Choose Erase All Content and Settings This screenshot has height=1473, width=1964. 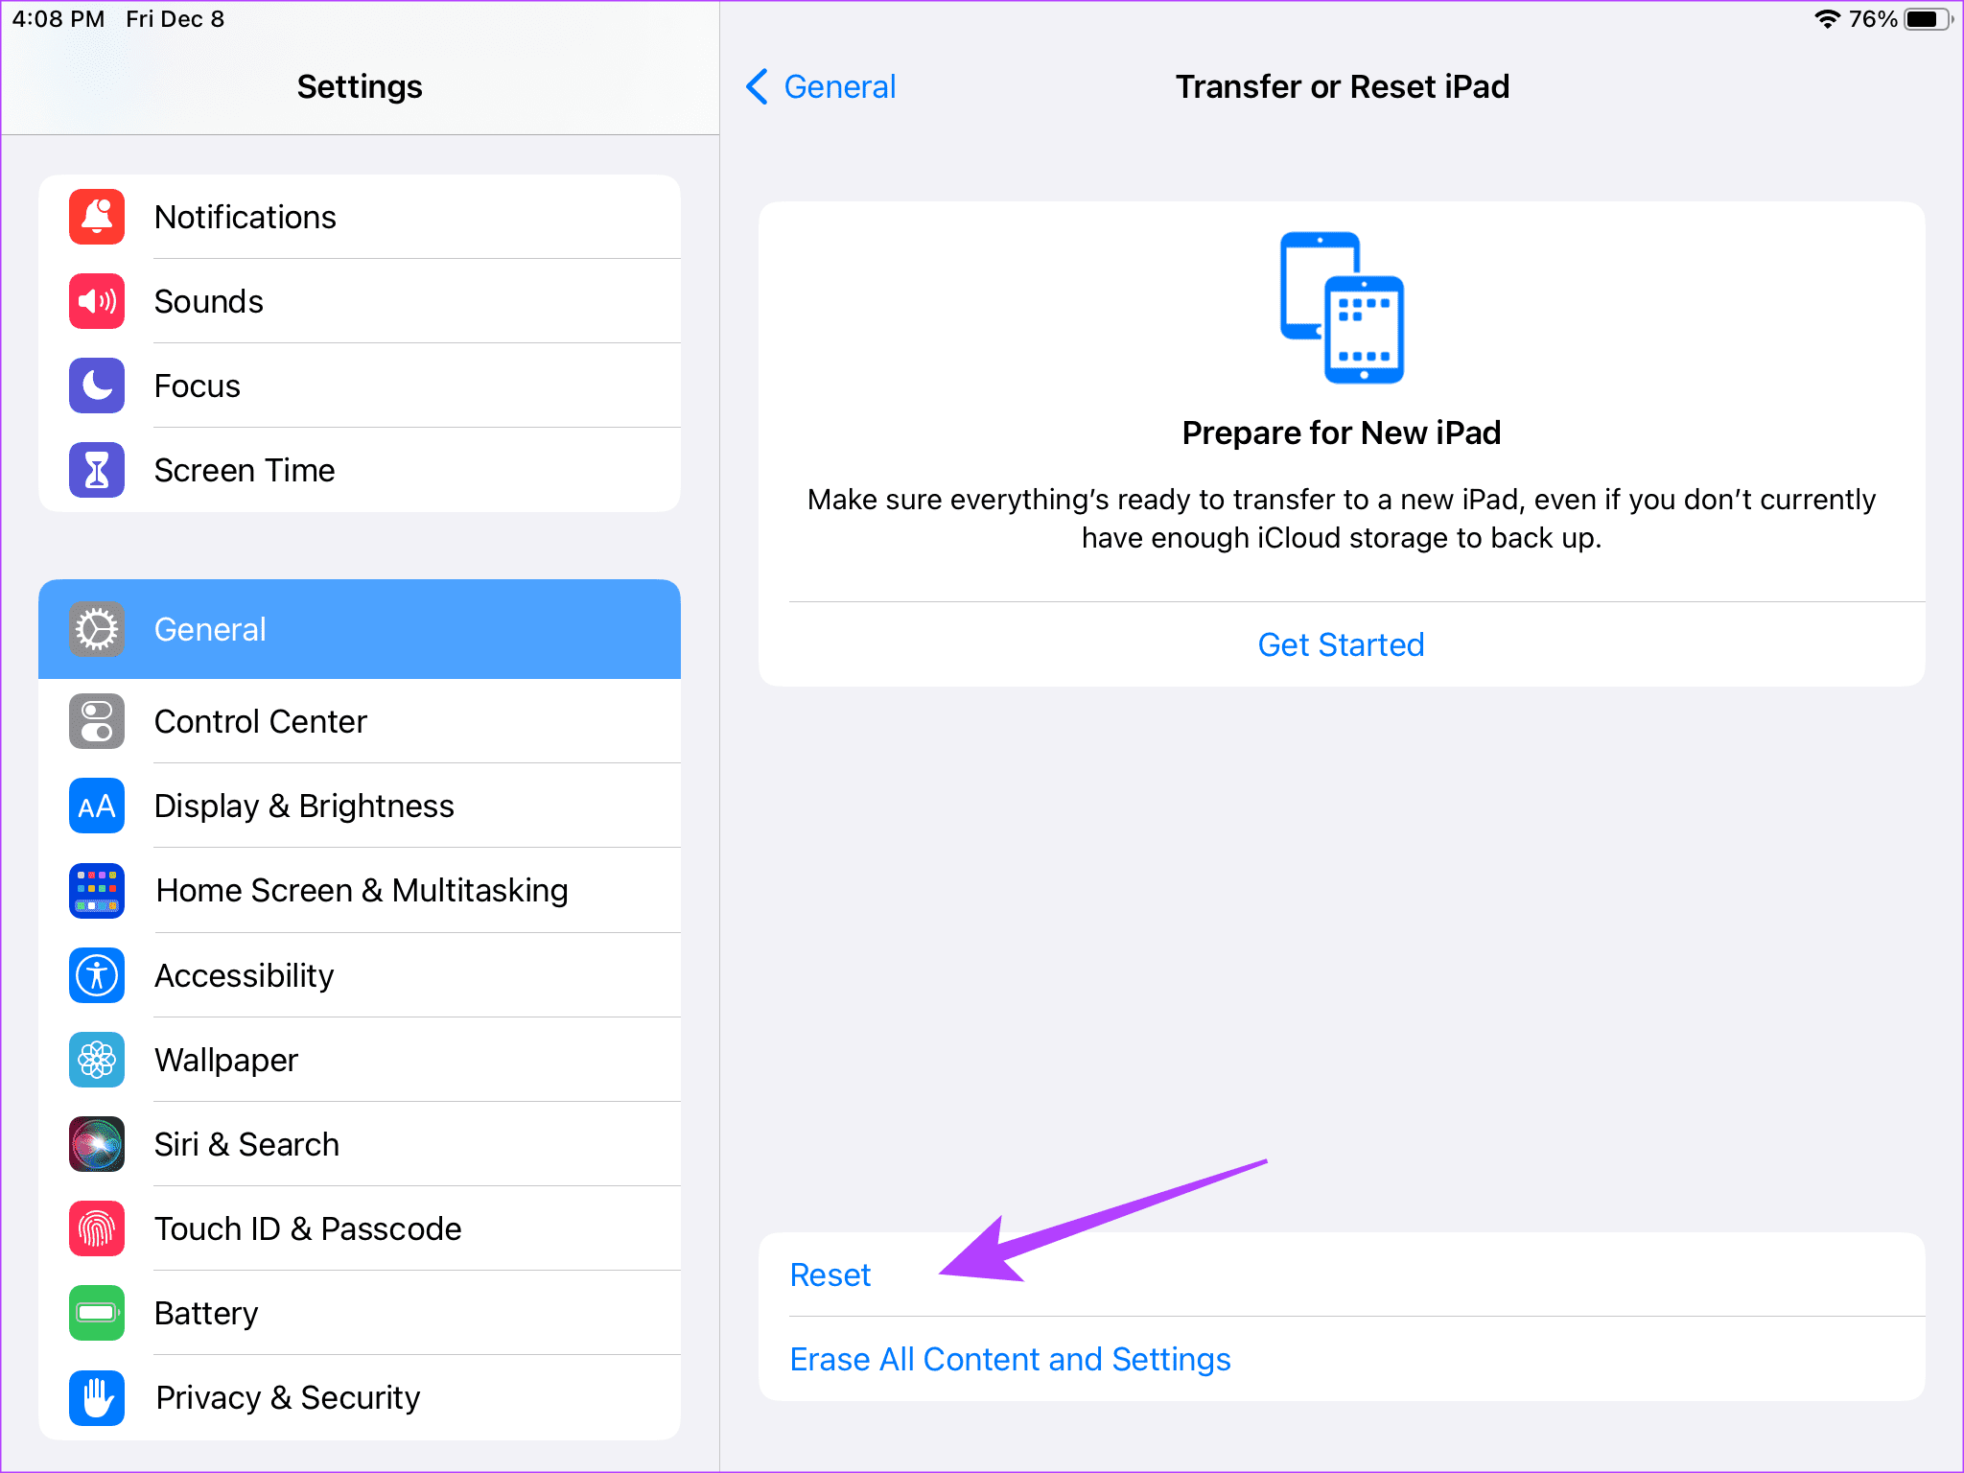1010,1359
